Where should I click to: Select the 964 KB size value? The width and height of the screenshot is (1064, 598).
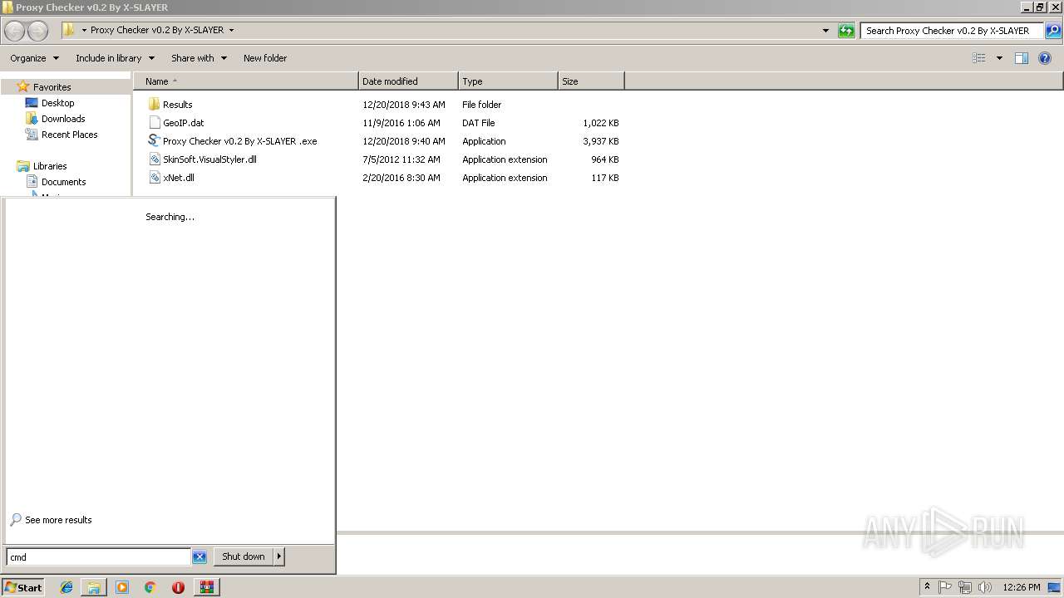(x=605, y=159)
